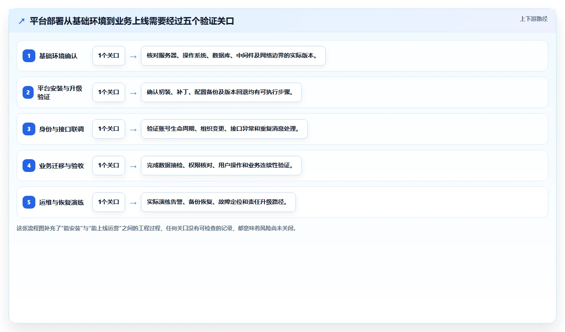Image resolution: width=565 pixels, height=332 pixels.
Task: Select step badge number 2
Action: [x=29, y=92]
